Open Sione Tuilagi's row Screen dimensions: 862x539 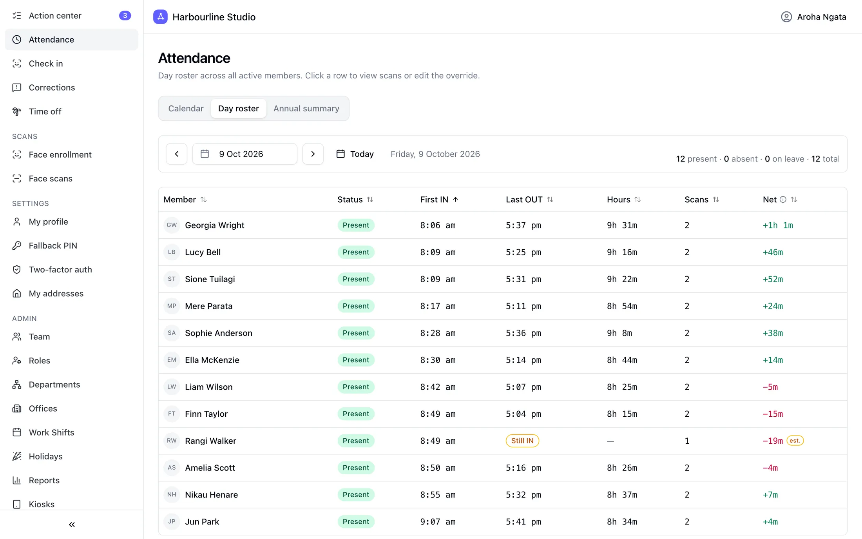pos(503,279)
